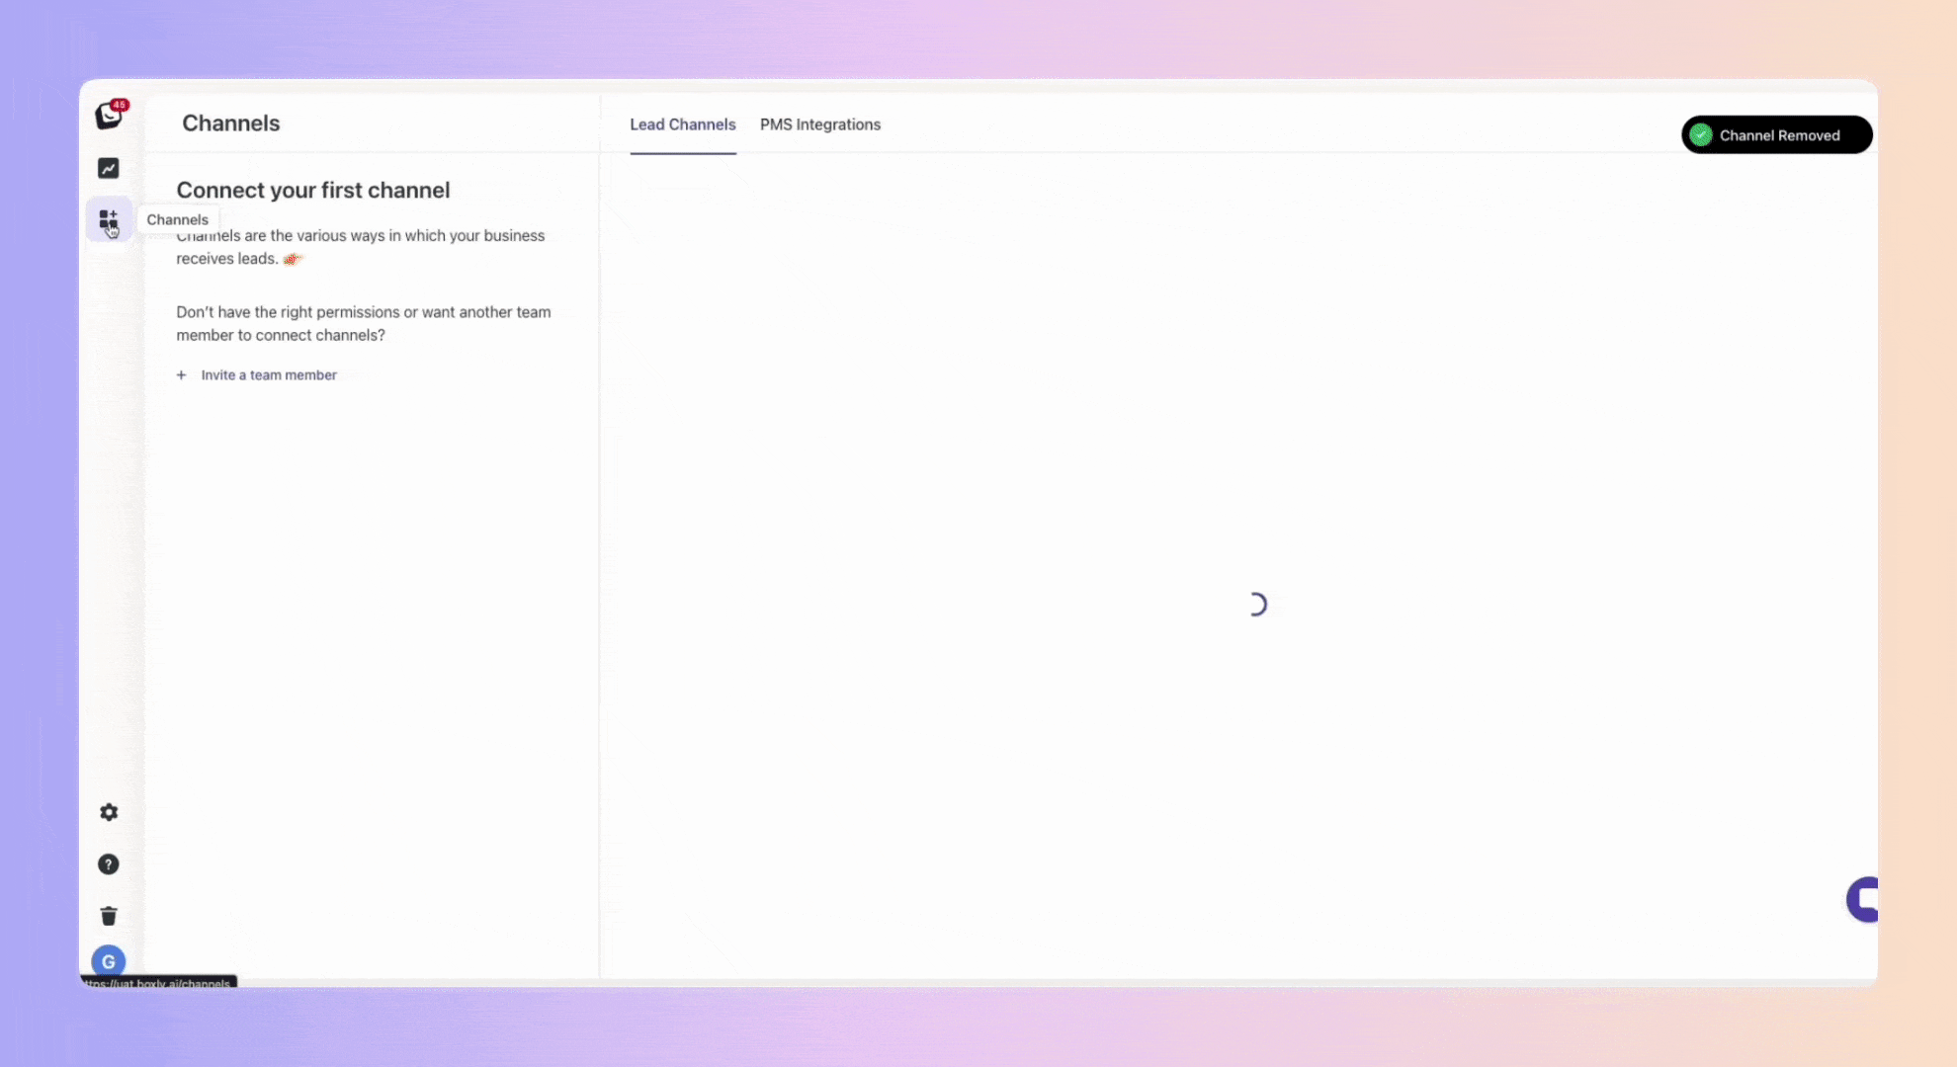Image resolution: width=1957 pixels, height=1067 pixels.
Task: Open the analytics chart icon
Action: 109,169
